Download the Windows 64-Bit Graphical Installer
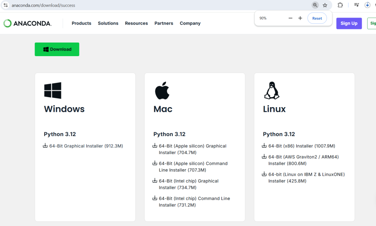This screenshot has height=226, width=376. point(86,146)
